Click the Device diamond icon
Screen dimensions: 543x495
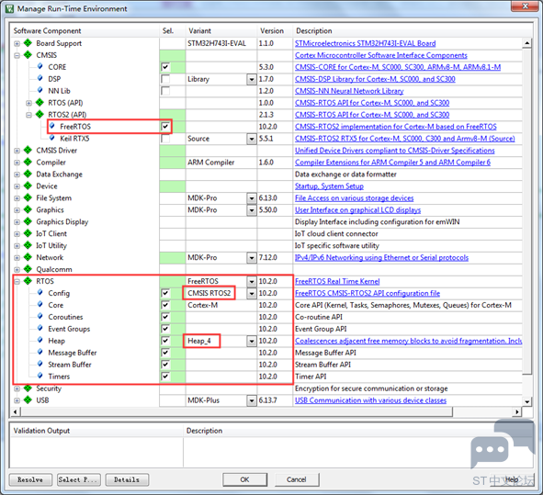point(28,186)
